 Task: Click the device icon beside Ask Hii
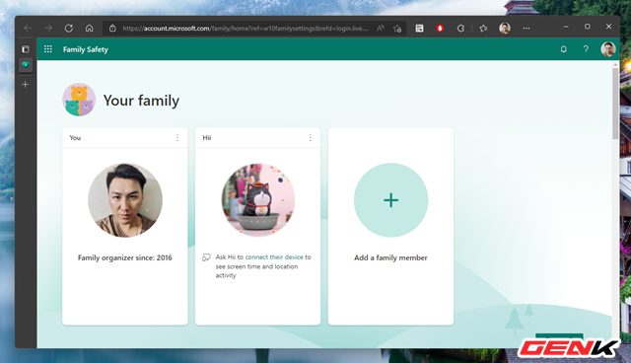(206, 257)
